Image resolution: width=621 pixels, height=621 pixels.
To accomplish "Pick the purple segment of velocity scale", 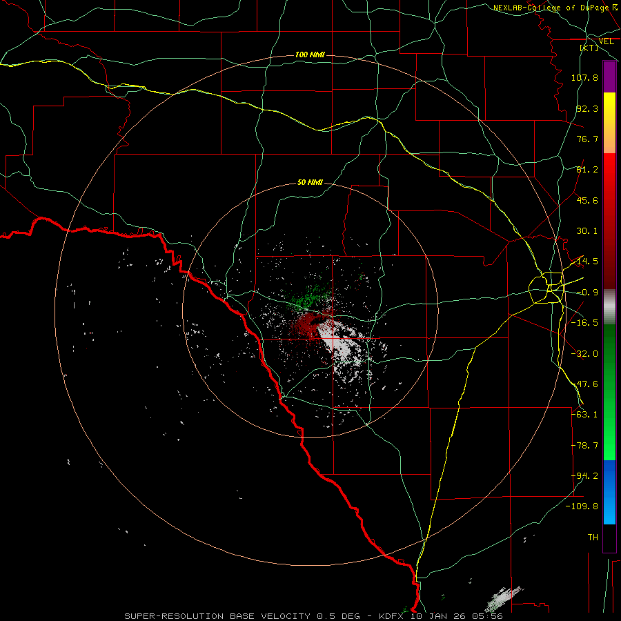I will (x=609, y=77).
